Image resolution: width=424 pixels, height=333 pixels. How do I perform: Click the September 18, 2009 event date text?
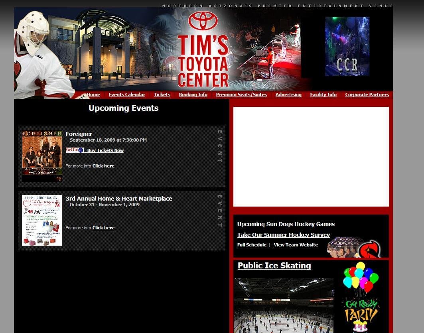click(108, 140)
